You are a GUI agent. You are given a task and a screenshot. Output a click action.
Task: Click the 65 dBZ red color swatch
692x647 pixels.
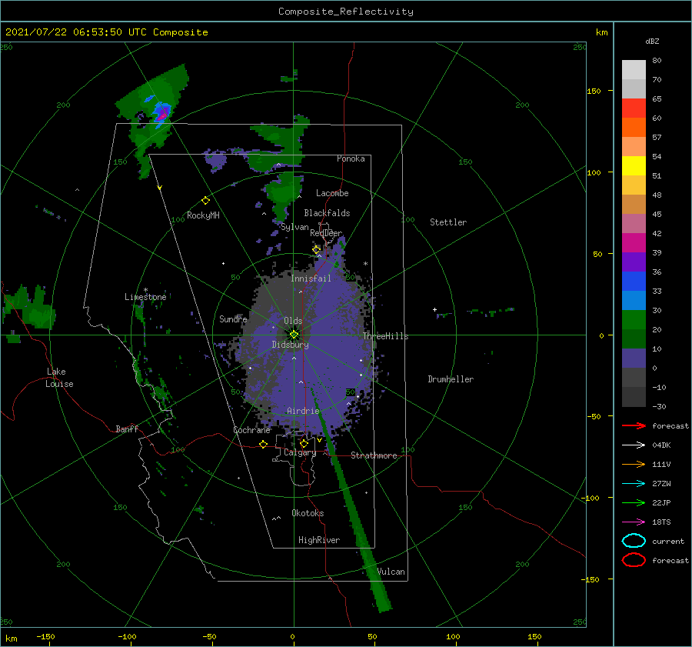pyautogui.click(x=634, y=108)
